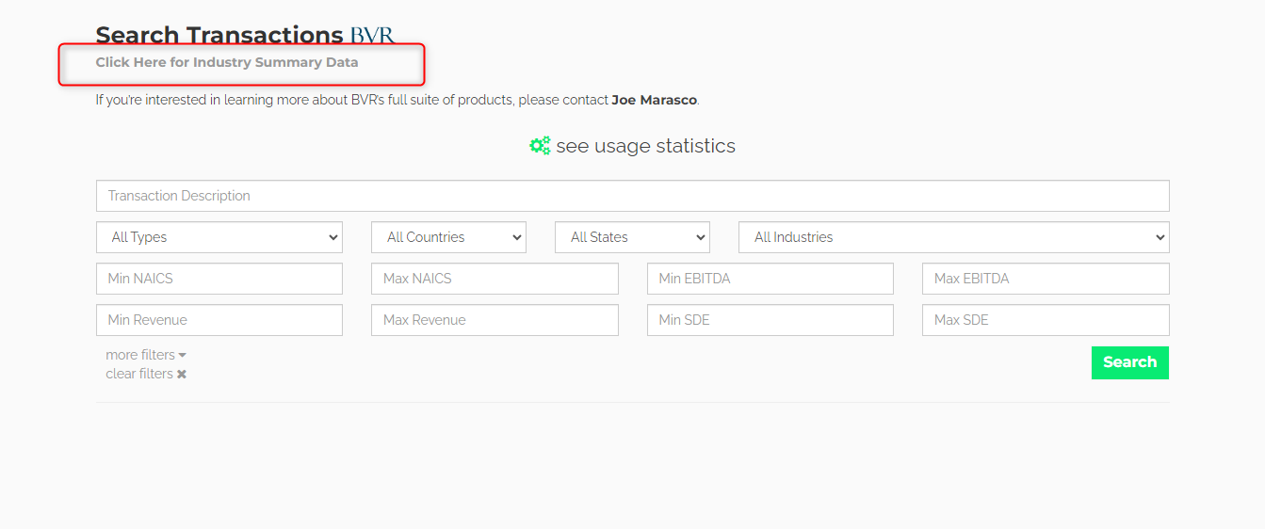
Task: Open the All Types dropdown
Action: tap(219, 237)
